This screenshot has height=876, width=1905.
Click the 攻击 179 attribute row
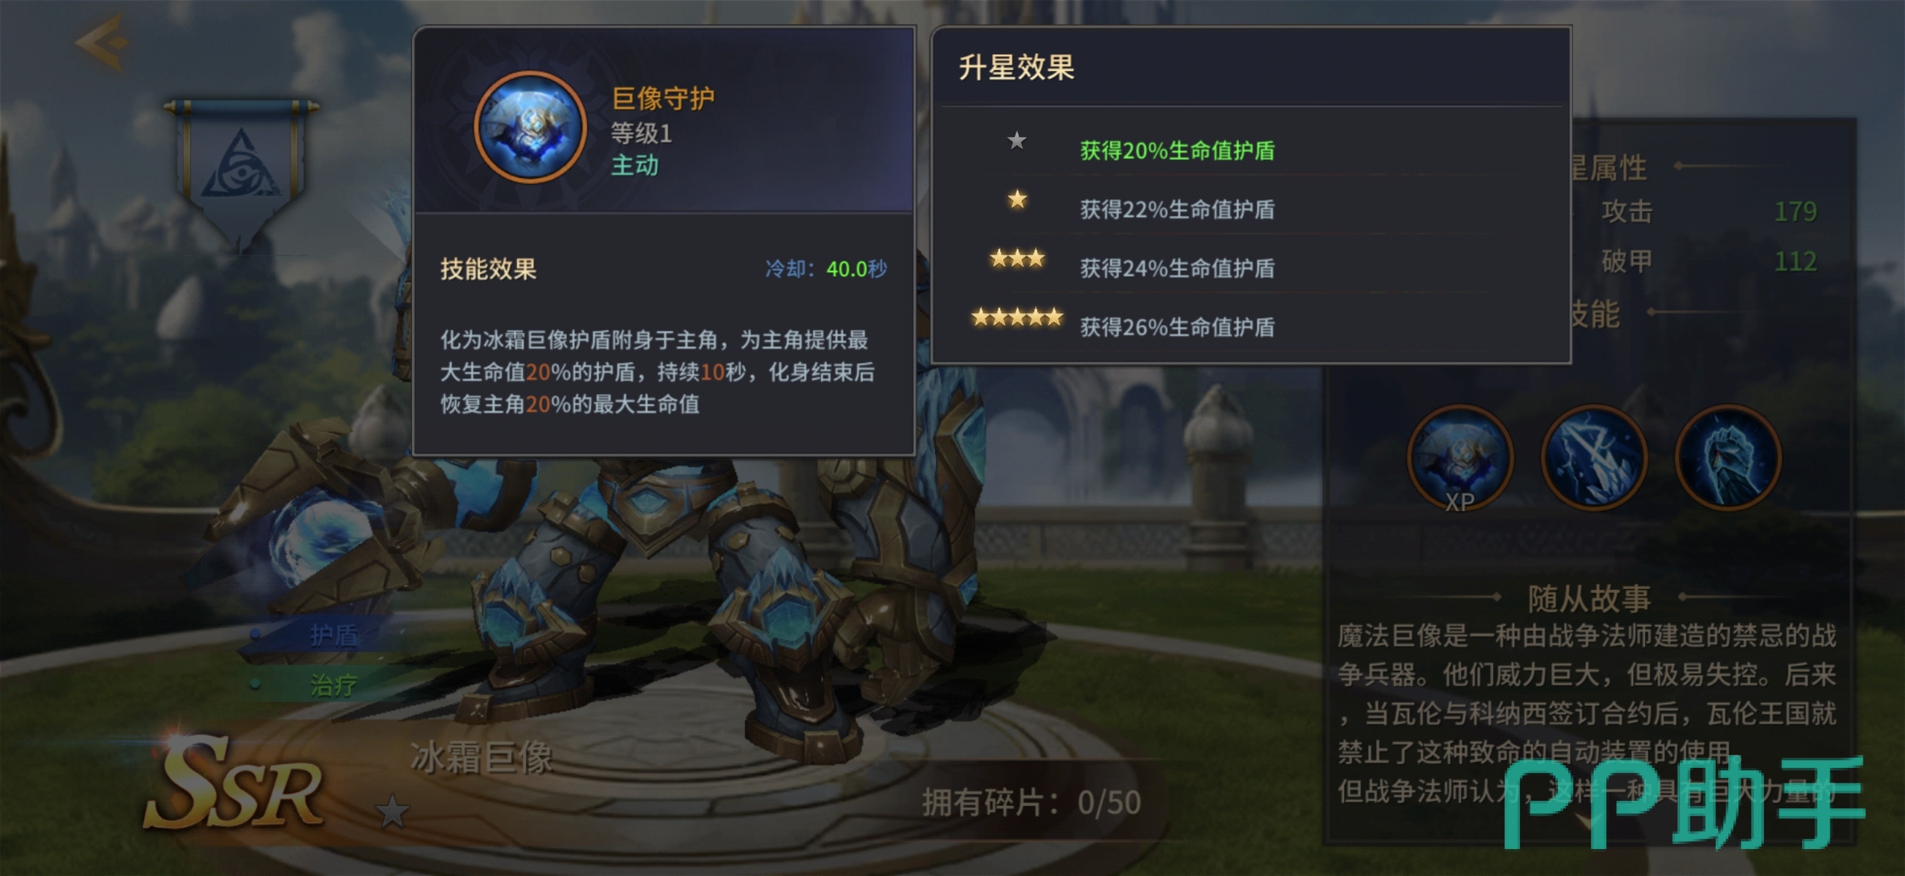click(1709, 212)
